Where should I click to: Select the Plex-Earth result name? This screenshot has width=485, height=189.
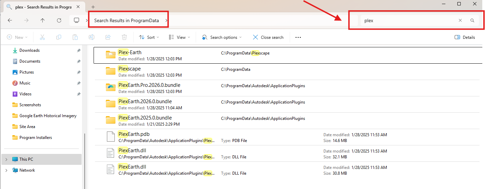[x=130, y=52]
